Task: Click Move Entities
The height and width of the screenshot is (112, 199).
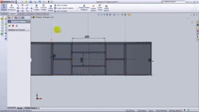Action: pos(61,11)
